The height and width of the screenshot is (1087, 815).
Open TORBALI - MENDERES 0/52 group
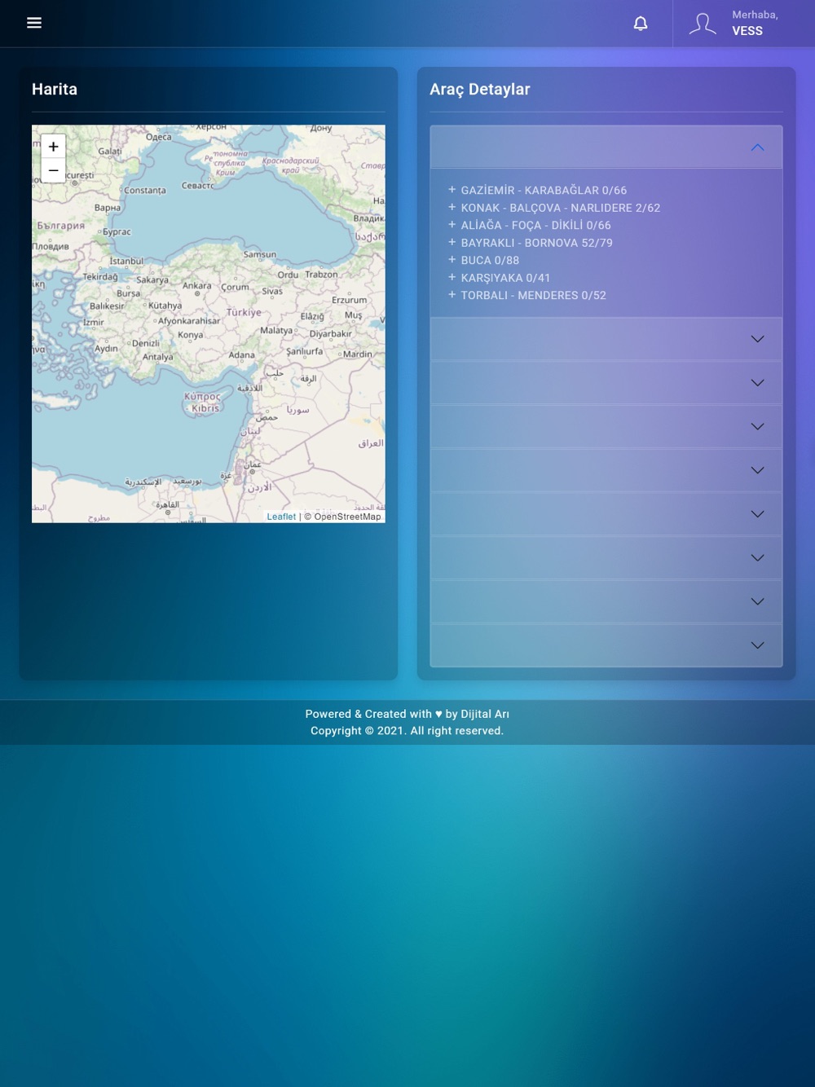click(533, 295)
